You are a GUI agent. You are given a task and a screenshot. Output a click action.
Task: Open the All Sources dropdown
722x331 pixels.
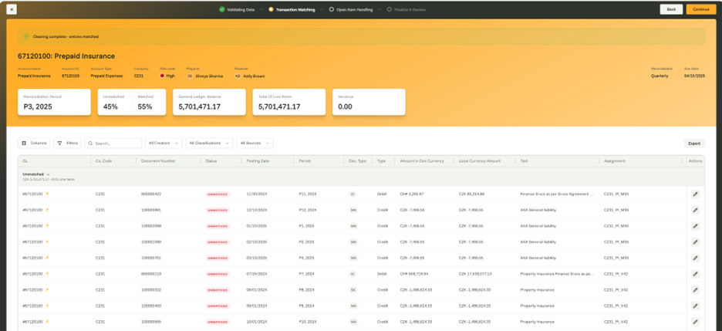click(255, 143)
